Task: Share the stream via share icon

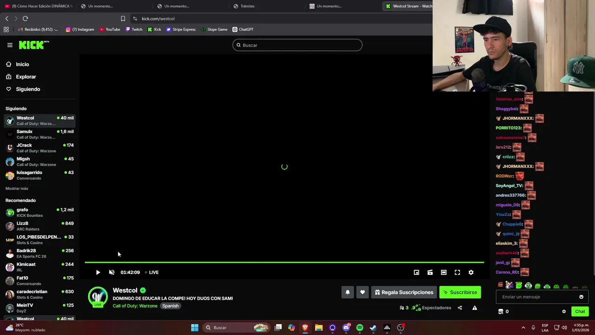Action: coord(460,308)
